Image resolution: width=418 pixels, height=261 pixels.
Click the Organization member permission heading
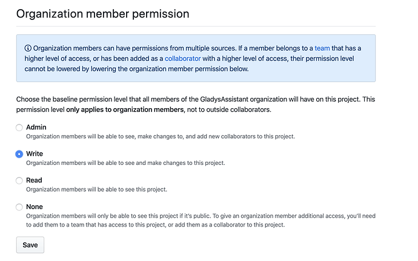pyautogui.click(x=103, y=14)
